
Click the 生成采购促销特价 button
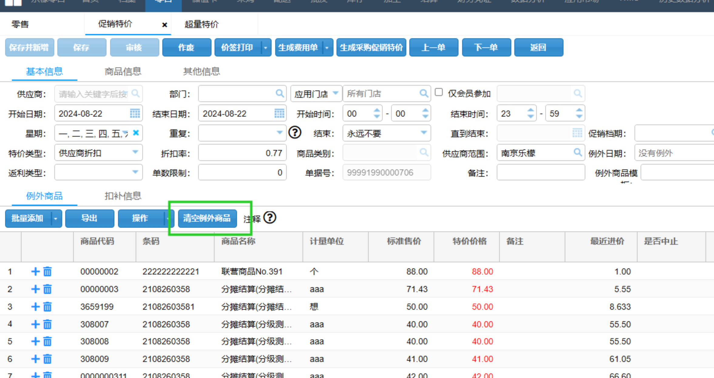(371, 48)
